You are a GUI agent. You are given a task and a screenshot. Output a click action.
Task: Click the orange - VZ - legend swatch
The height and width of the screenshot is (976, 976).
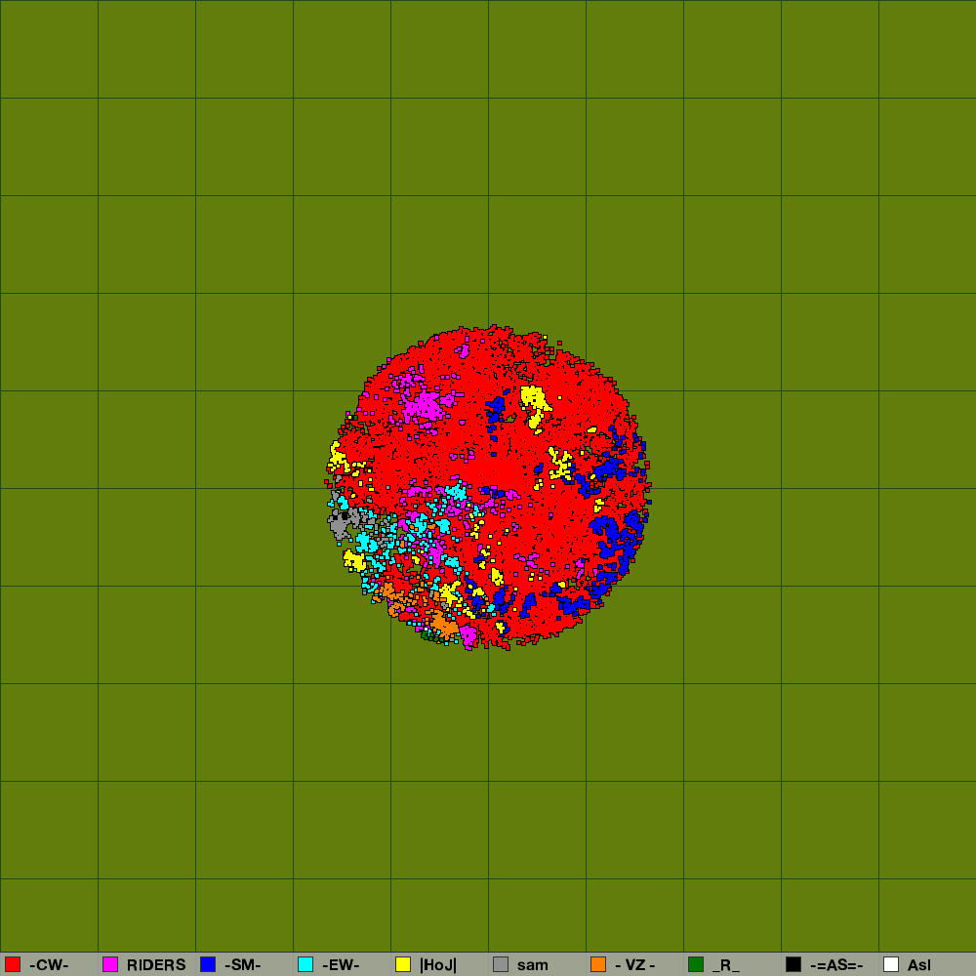598,964
